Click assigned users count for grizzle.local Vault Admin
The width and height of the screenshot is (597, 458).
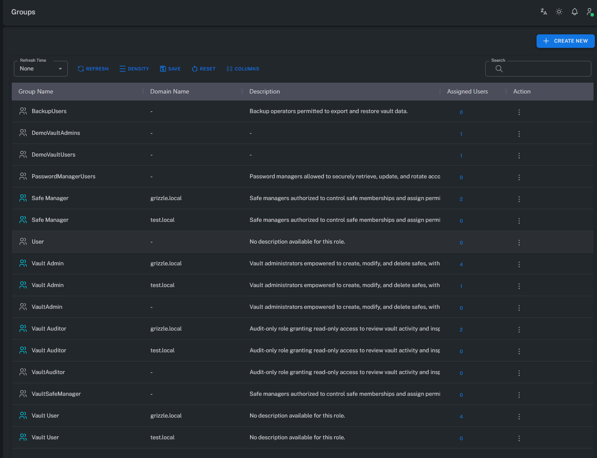pyautogui.click(x=461, y=264)
